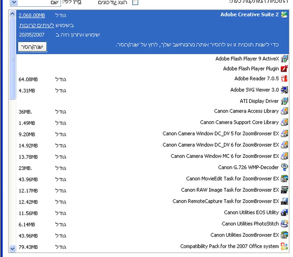This screenshot has height=257, width=293.
Task: Select Canon RemoteCapture Task entry
Action: [152, 201]
